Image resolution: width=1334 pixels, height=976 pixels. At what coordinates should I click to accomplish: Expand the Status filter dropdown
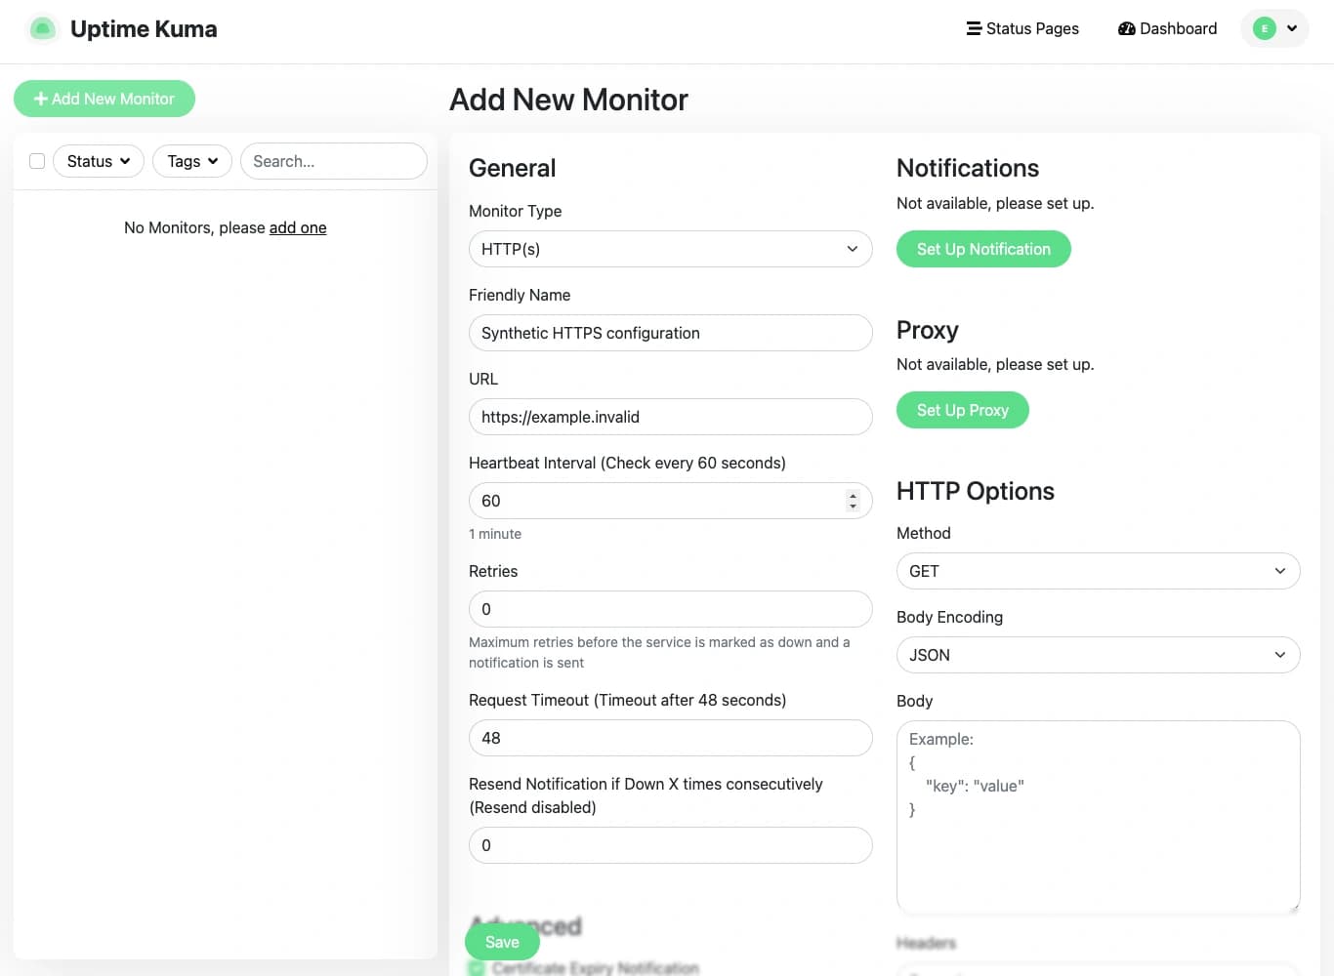(x=99, y=161)
